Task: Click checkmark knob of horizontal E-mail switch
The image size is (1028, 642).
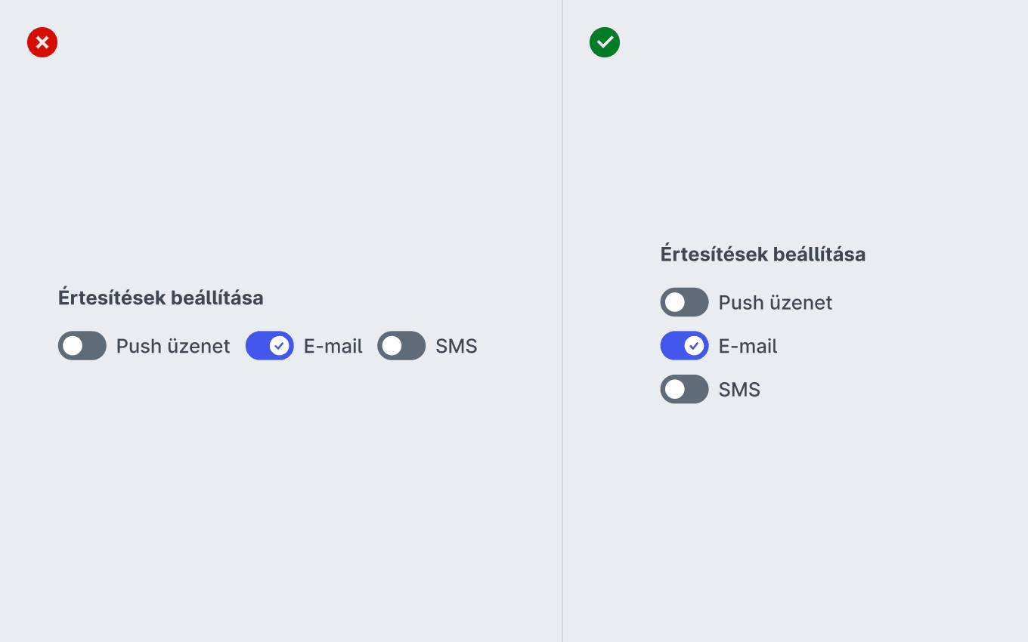Action: [x=280, y=346]
